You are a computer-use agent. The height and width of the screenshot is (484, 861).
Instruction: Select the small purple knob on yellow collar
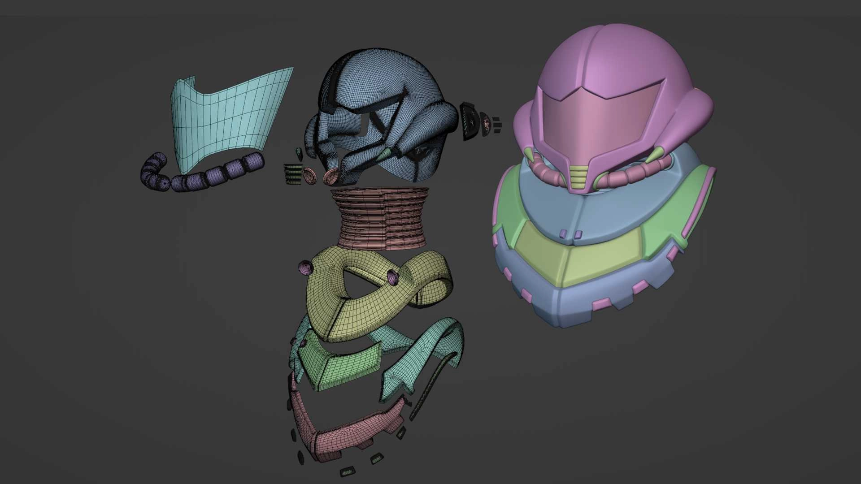coord(305,268)
